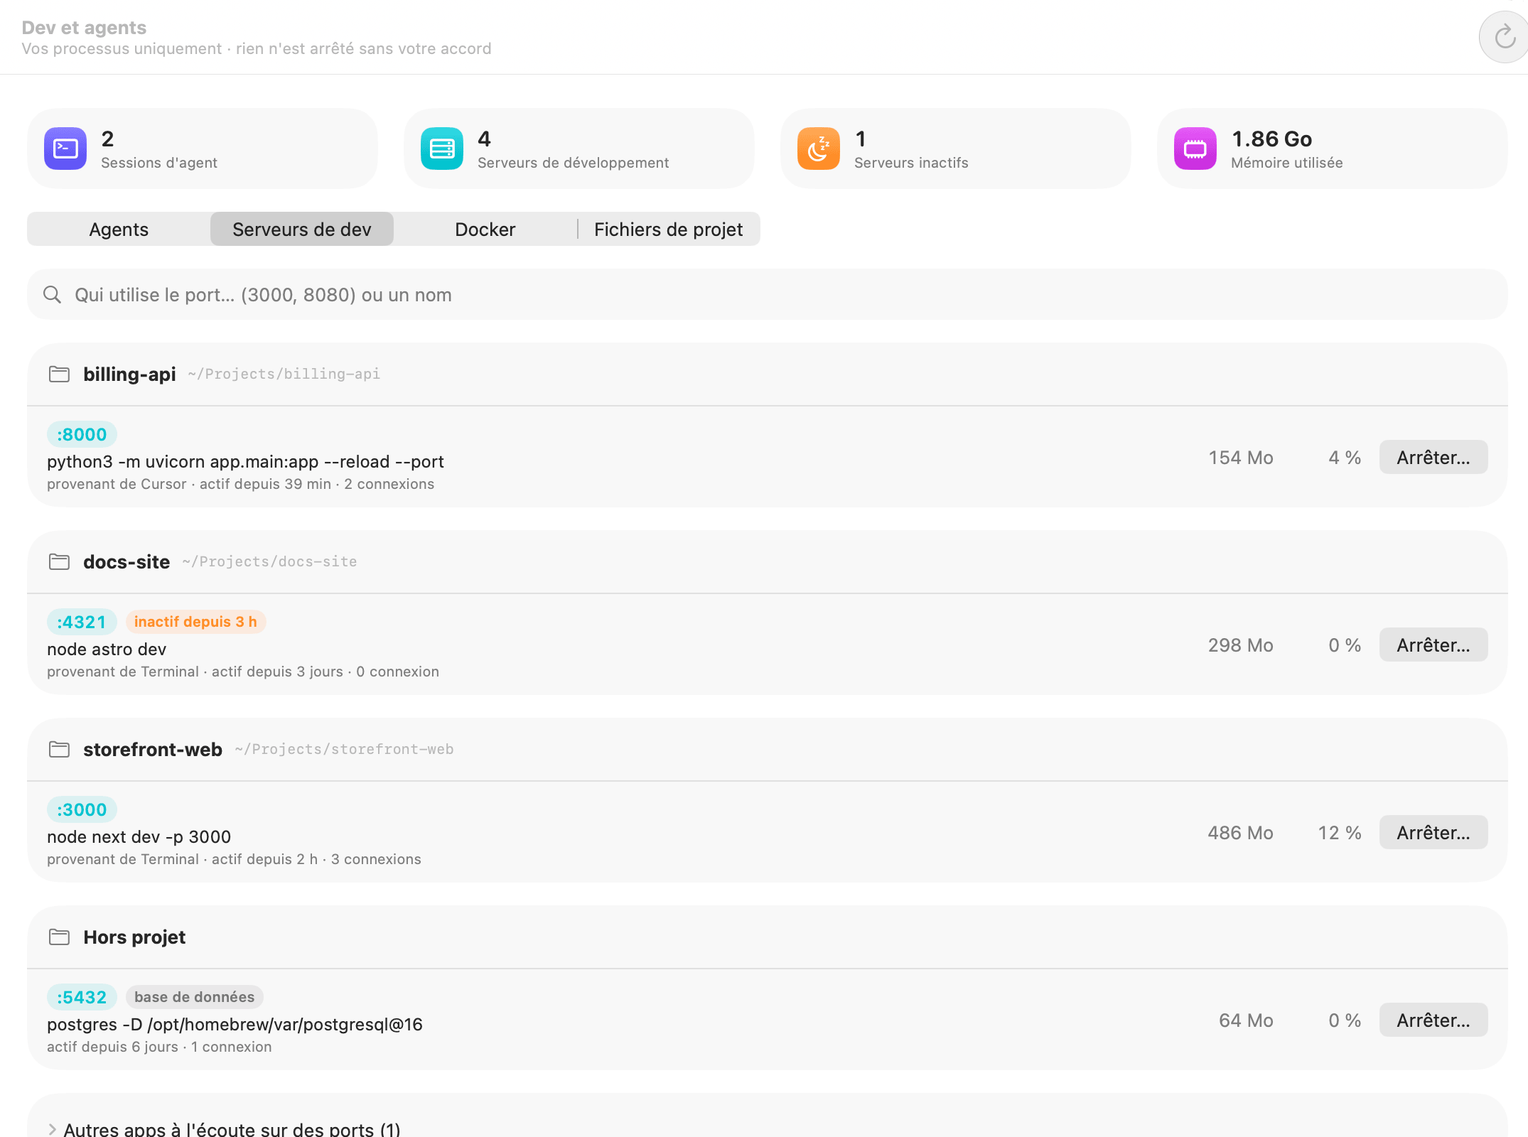Image resolution: width=1528 pixels, height=1137 pixels.
Task: Stop the postgres process on 5432
Action: point(1433,1020)
